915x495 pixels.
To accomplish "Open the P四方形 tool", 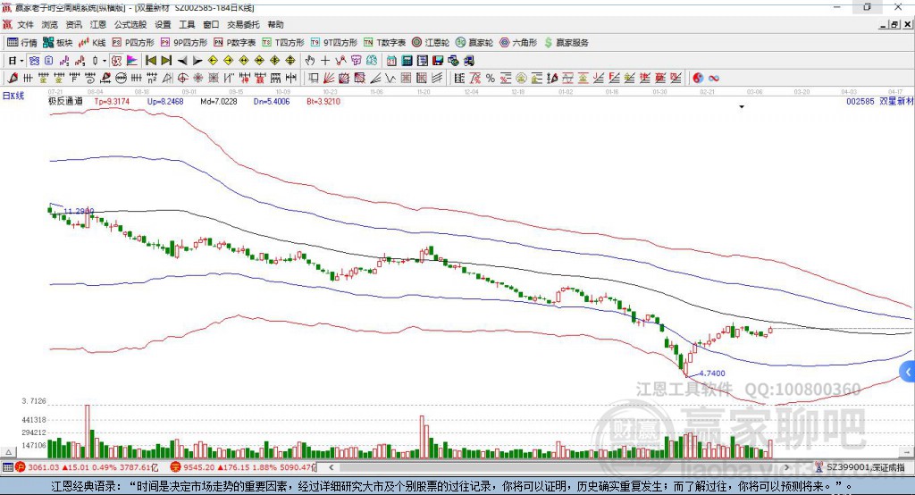I will (x=133, y=43).
